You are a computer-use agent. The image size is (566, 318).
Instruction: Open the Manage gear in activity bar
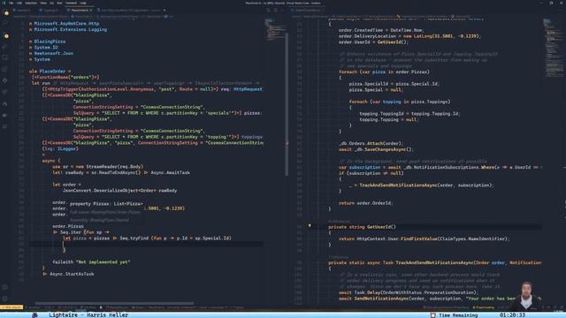(5, 299)
